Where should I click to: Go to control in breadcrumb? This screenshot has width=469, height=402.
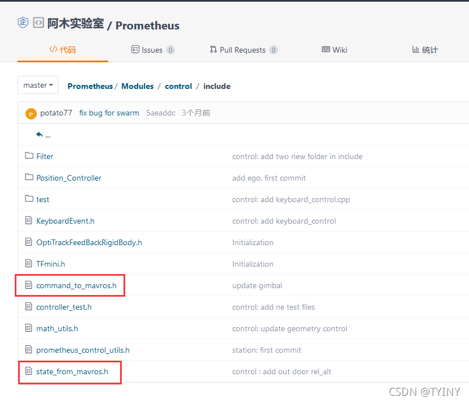coord(178,87)
